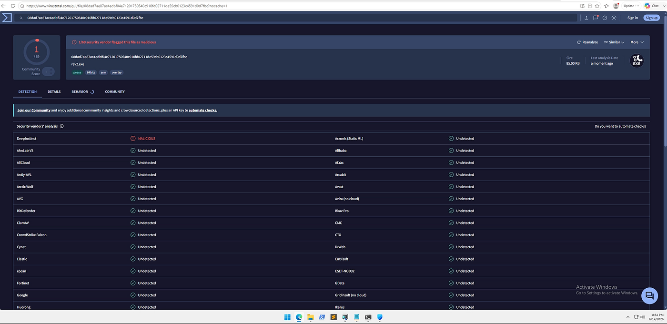Click the search magnifier icon in VirusTotal bar
Image resolution: width=667 pixels, height=324 pixels.
pos(21,18)
